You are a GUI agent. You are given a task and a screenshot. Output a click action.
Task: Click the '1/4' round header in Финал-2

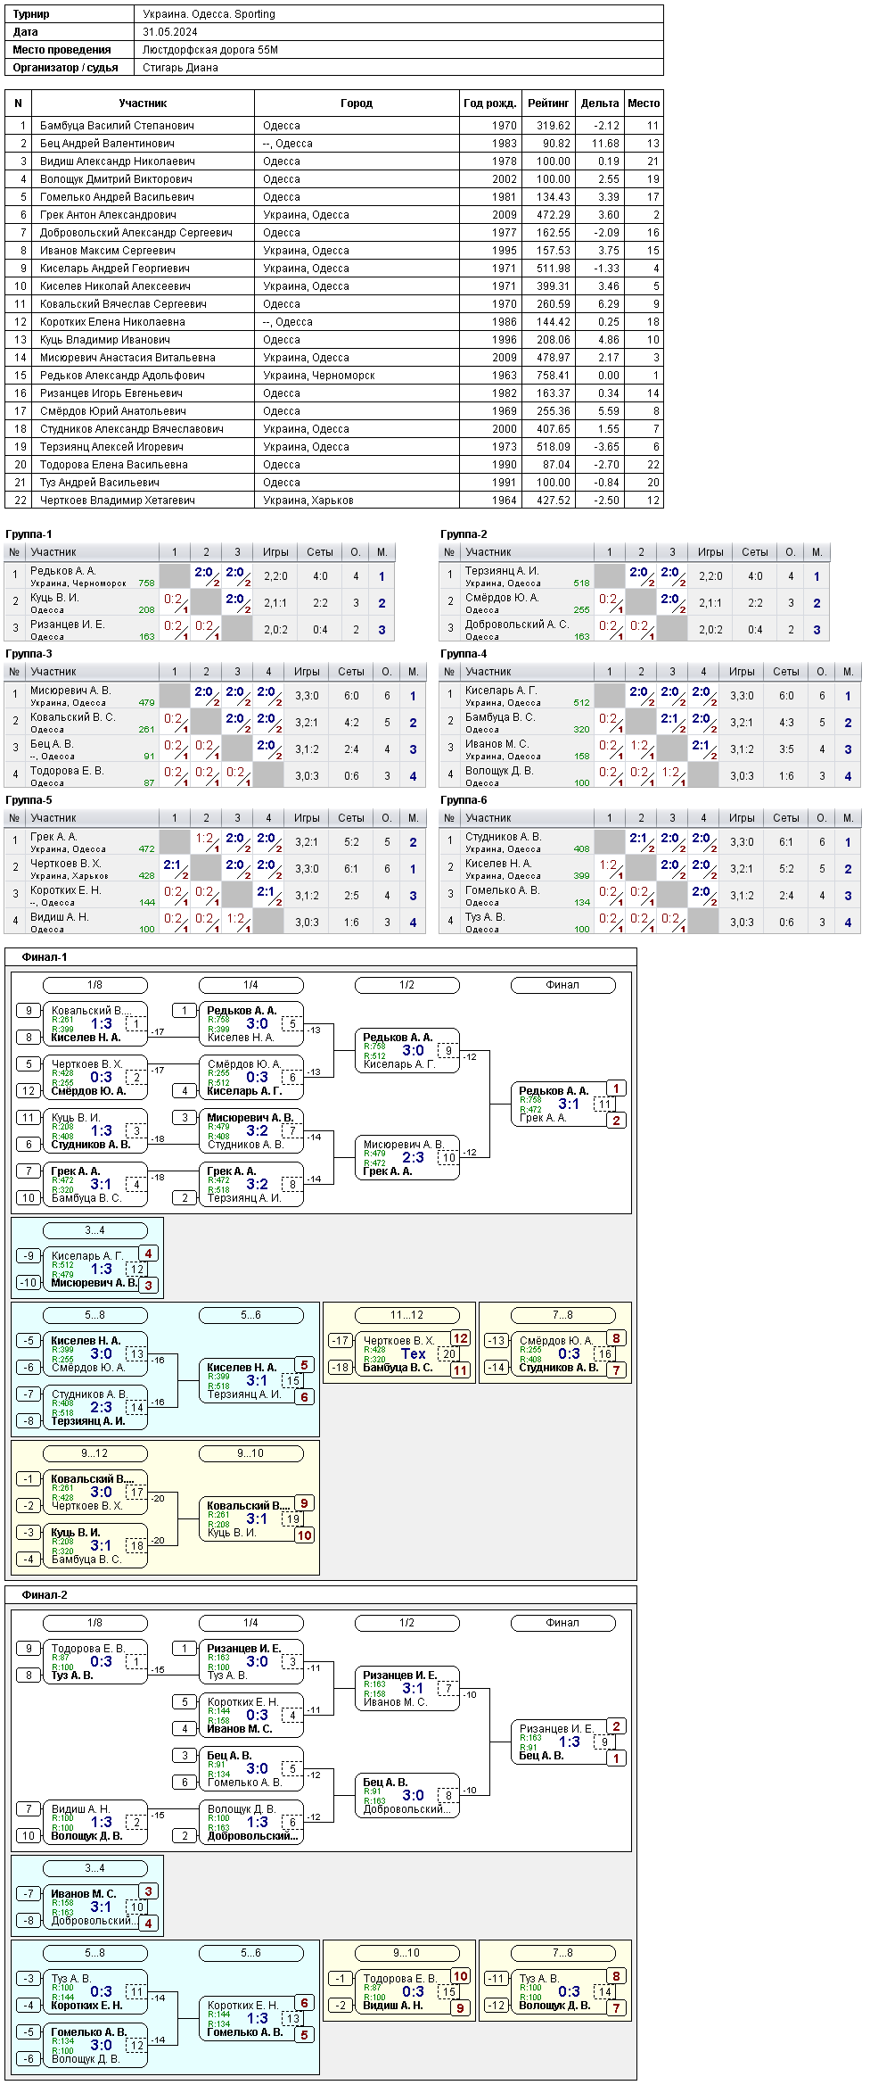click(250, 1623)
